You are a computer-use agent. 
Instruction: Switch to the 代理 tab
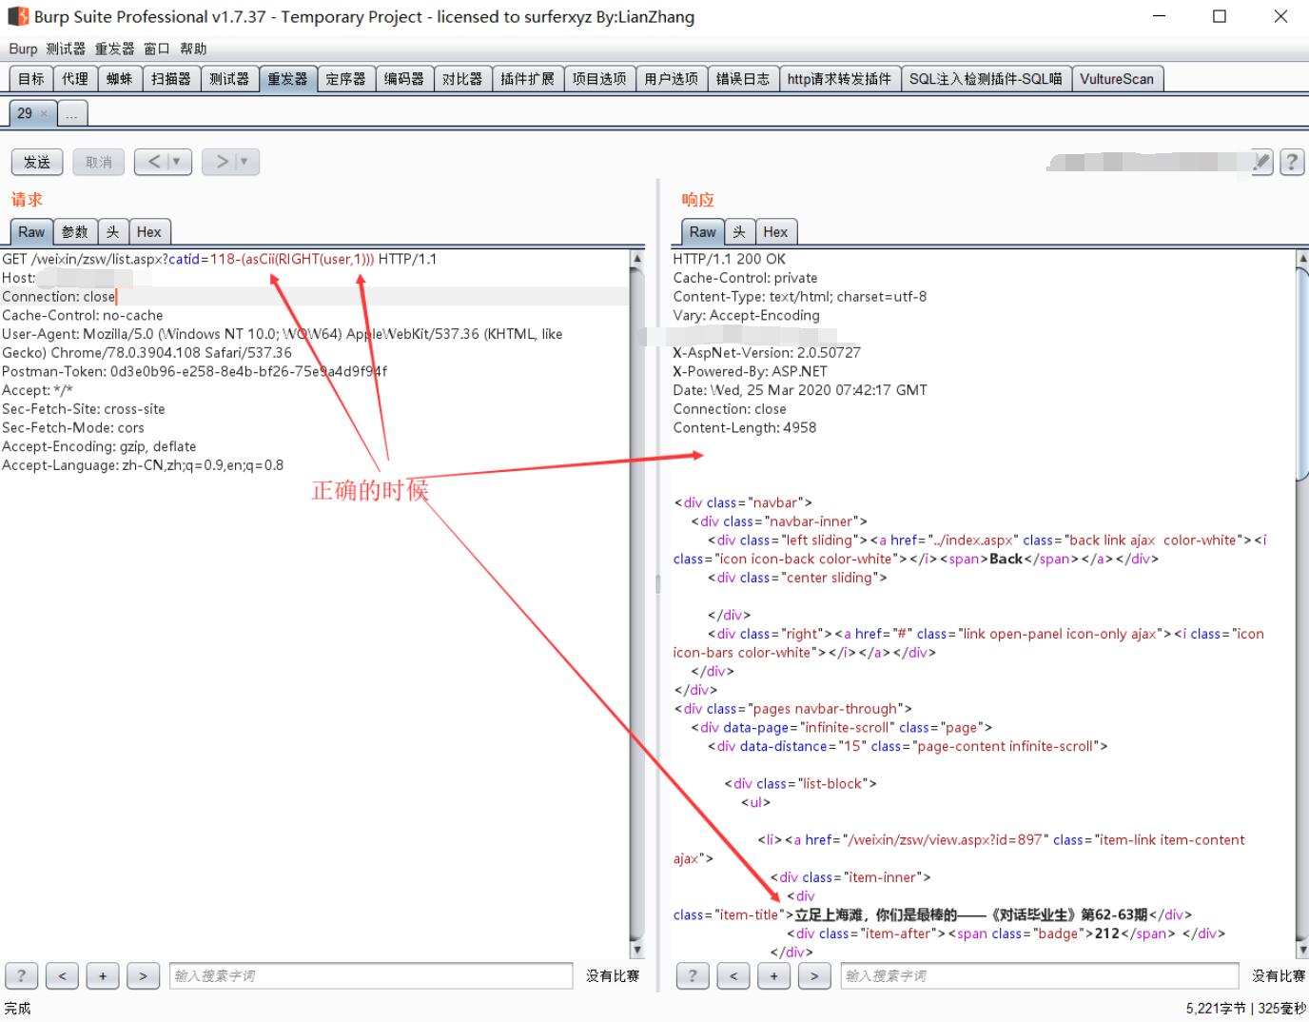coord(75,79)
